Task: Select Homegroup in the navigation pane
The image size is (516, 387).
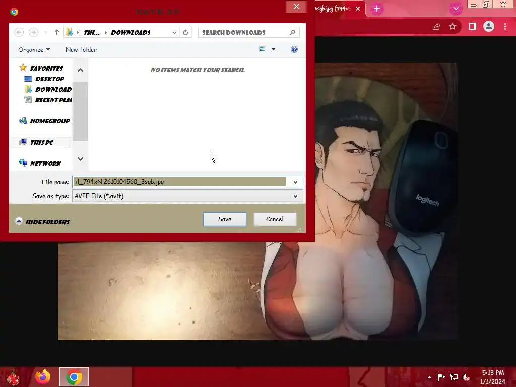Action: point(44,121)
